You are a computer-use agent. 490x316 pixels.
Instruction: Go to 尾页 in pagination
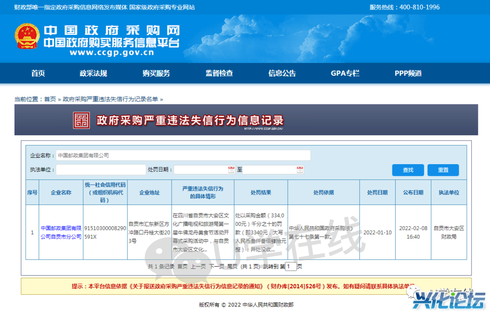click(232, 266)
